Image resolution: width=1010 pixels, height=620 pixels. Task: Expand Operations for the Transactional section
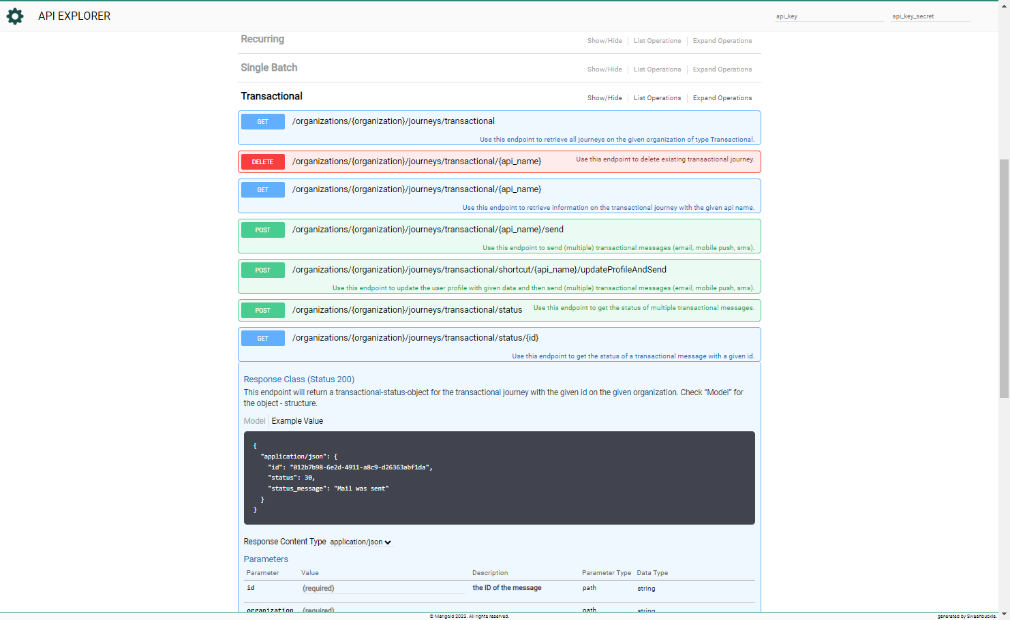tap(722, 98)
